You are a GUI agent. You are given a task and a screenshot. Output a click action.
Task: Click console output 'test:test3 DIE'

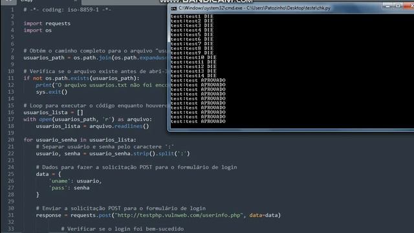192,26
